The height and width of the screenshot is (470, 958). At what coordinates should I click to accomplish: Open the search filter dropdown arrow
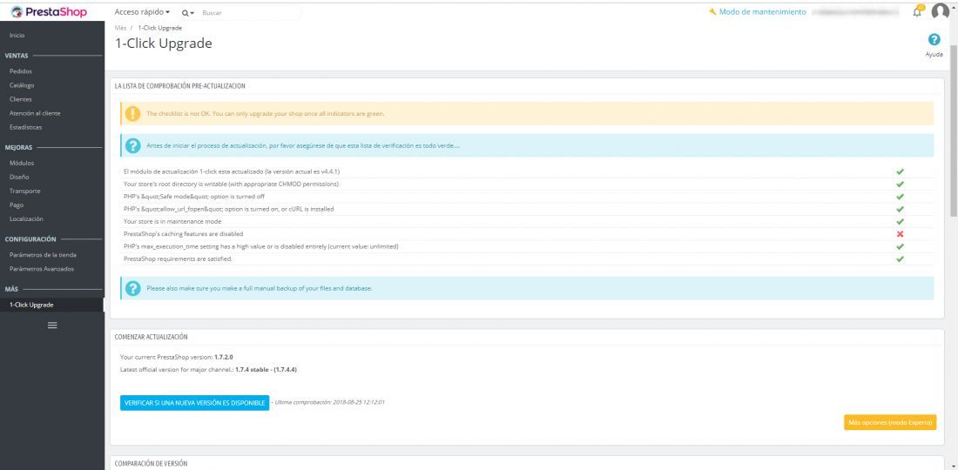(x=192, y=13)
